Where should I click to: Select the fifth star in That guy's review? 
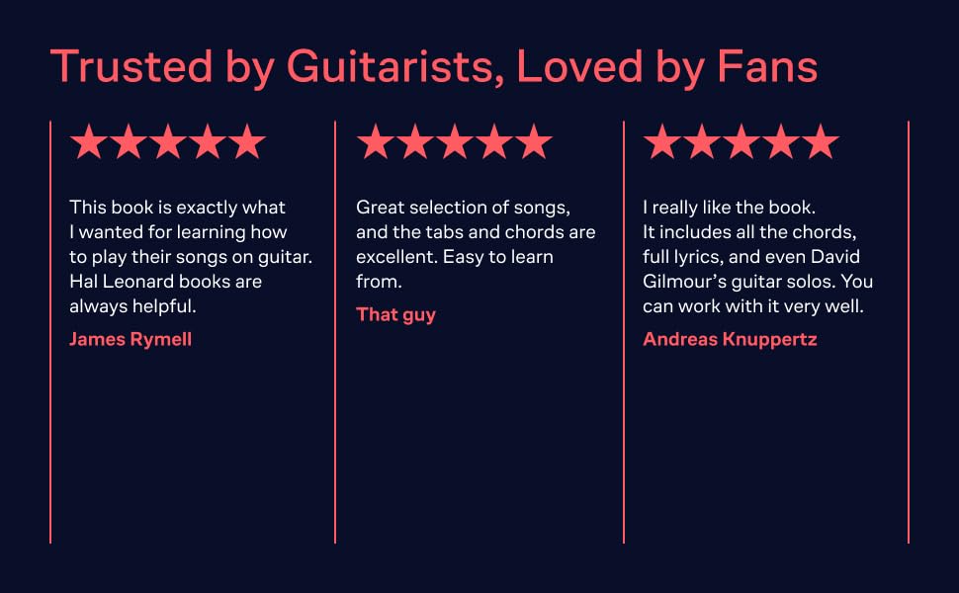tap(534, 142)
